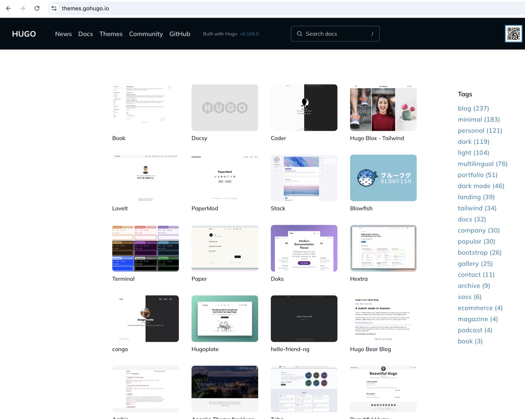Open the Coder theme thumbnail
The height and width of the screenshot is (419, 525).
[x=304, y=108]
